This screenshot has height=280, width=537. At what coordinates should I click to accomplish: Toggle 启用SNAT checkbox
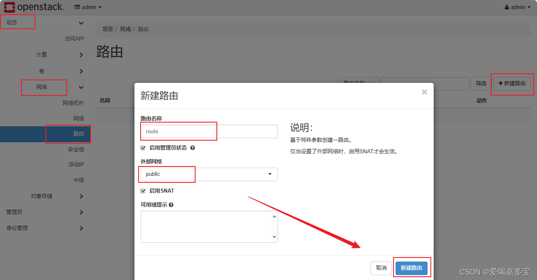(143, 191)
